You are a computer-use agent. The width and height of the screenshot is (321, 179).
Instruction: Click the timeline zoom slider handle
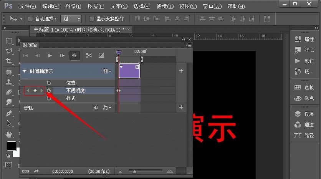pyautogui.click(x=134, y=172)
